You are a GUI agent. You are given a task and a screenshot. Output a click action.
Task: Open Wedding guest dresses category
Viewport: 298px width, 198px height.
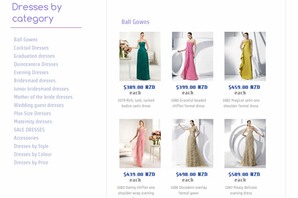[x=39, y=105]
